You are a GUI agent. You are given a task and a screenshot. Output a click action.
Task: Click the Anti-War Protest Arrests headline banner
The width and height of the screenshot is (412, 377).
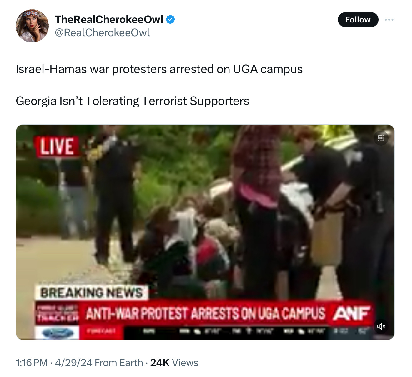click(x=205, y=314)
